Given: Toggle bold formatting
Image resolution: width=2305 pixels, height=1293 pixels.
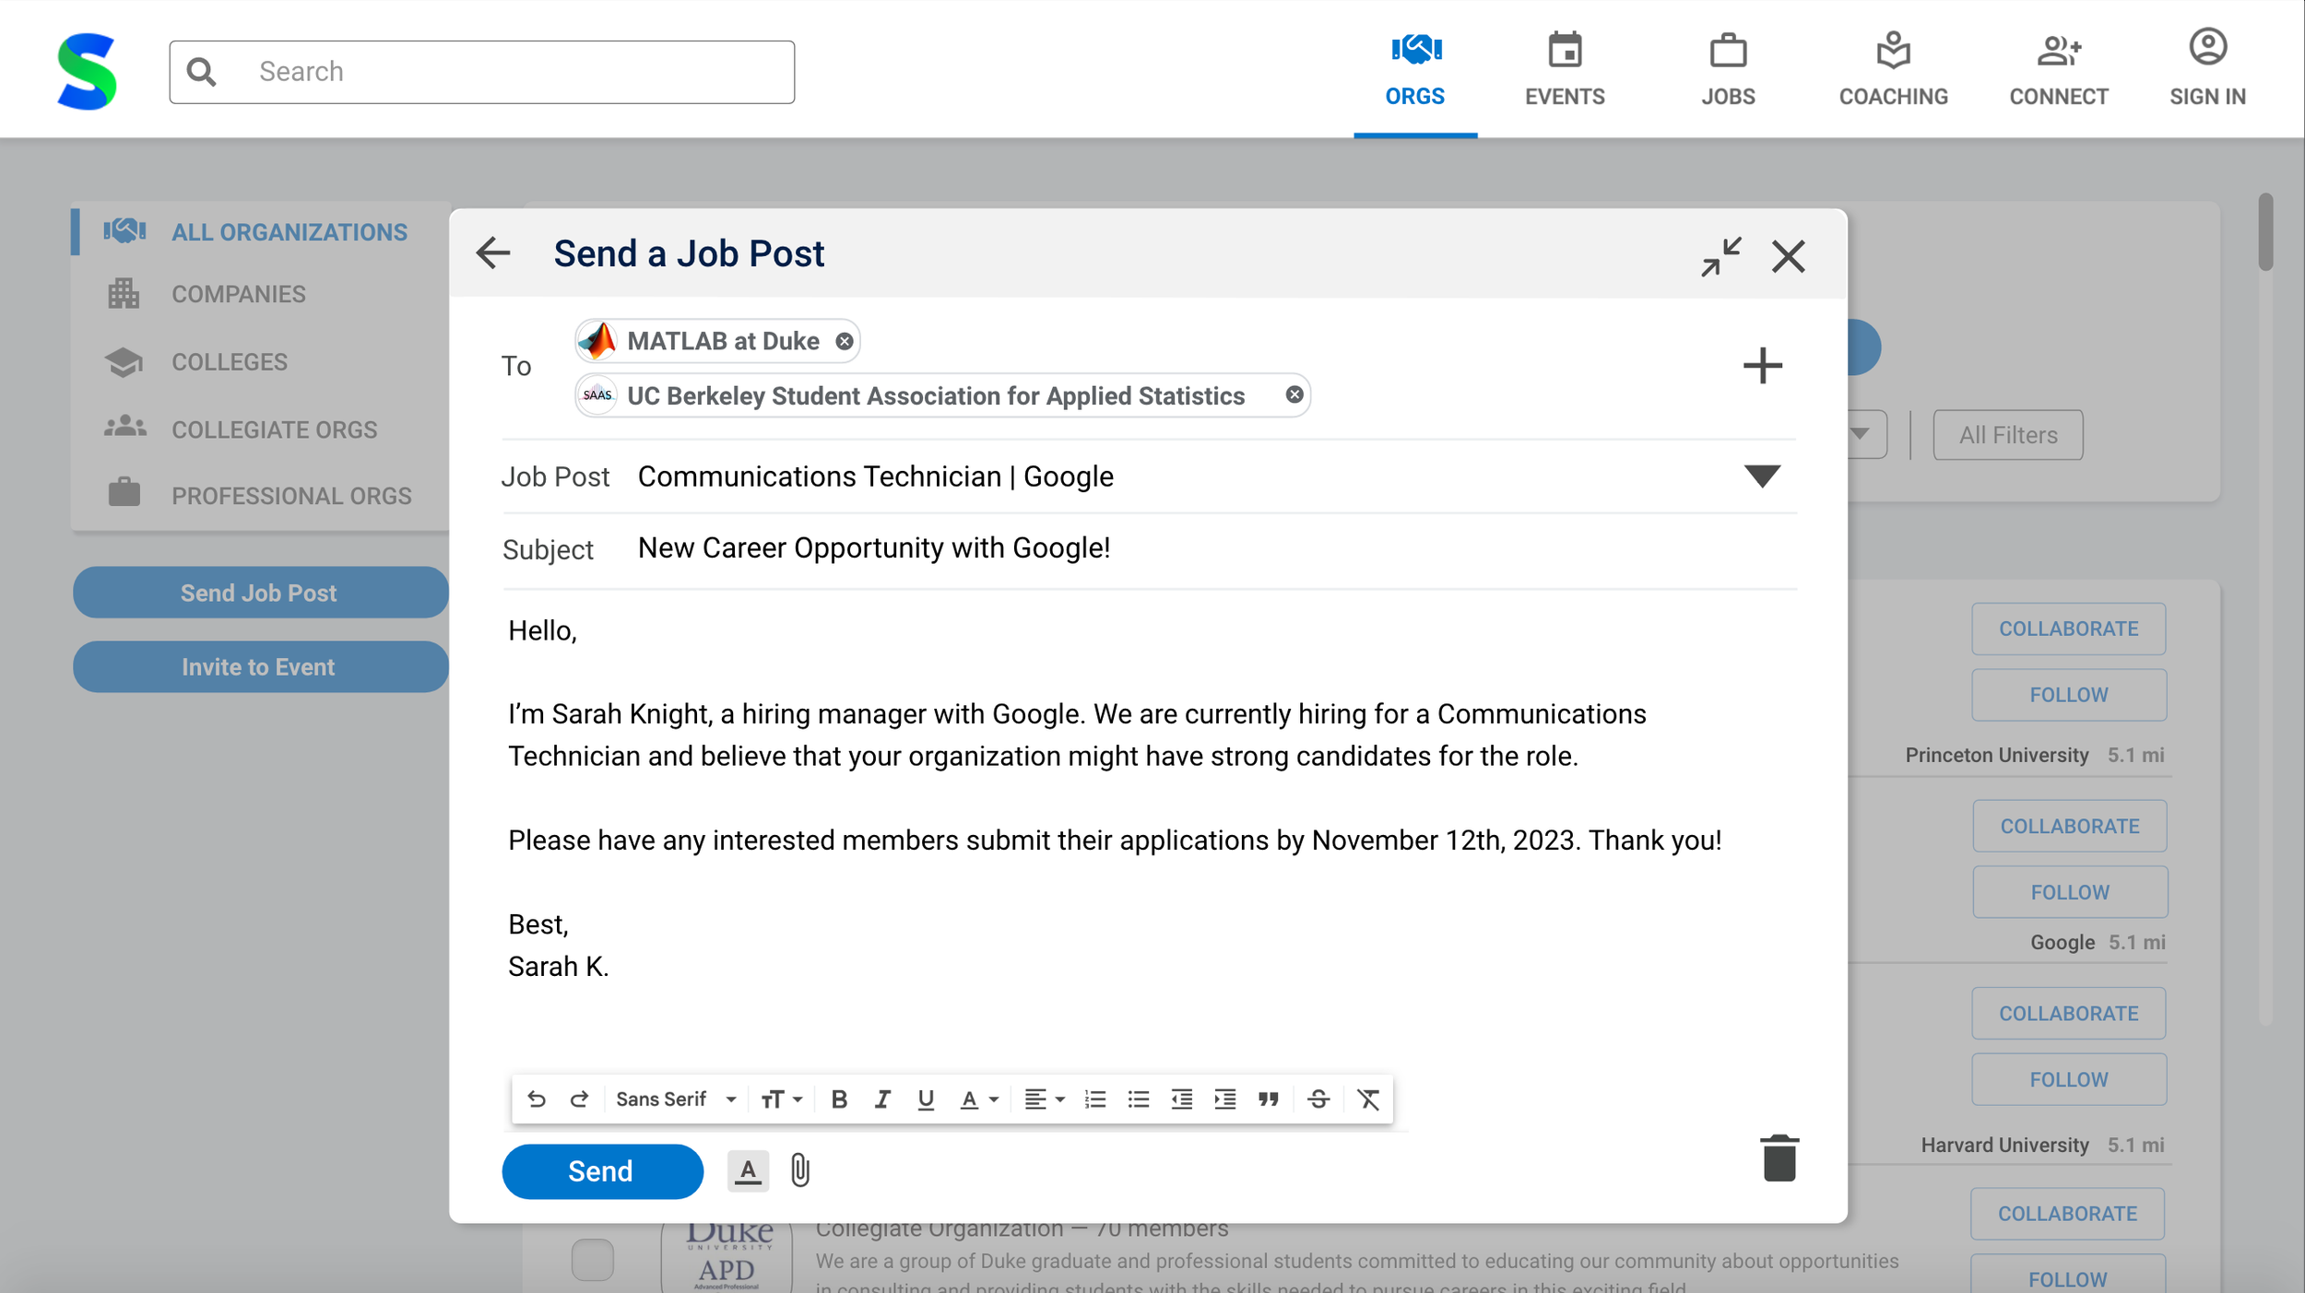Looking at the screenshot, I should [839, 1099].
